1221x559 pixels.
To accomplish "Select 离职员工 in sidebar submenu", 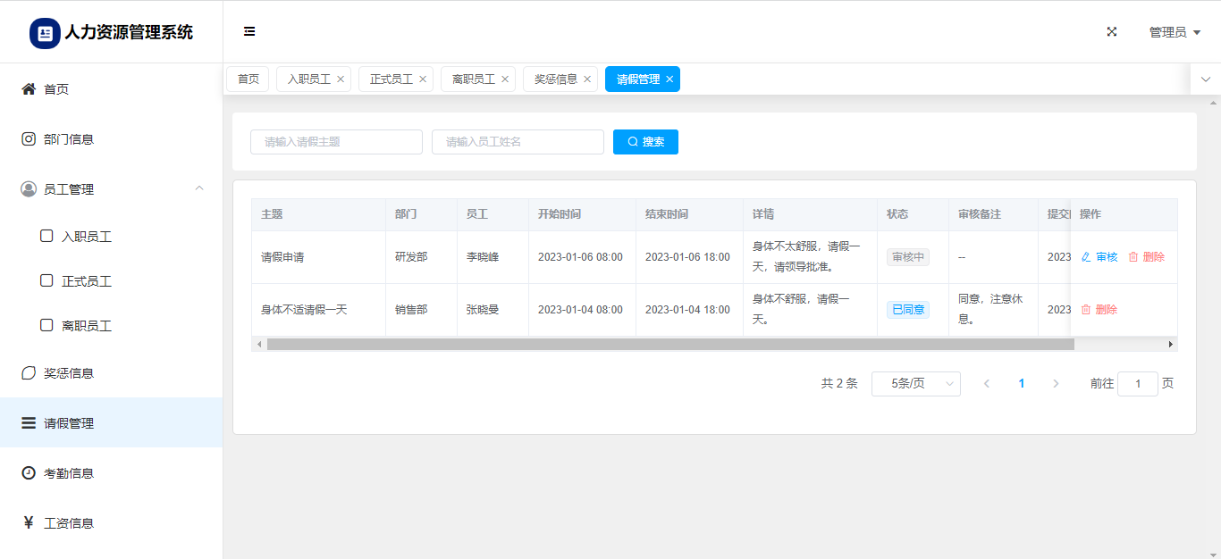I will [x=86, y=326].
